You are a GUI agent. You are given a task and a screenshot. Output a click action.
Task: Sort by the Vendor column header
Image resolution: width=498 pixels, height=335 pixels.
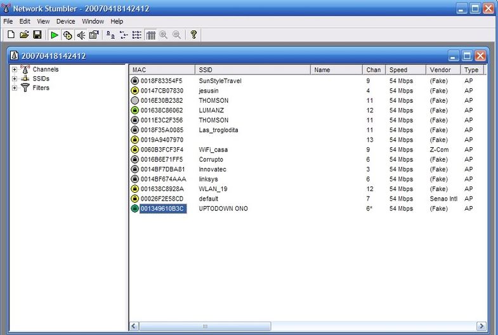443,70
